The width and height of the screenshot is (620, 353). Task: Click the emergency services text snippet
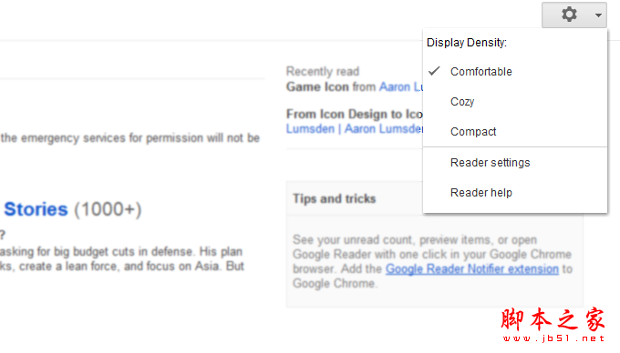click(x=130, y=138)
